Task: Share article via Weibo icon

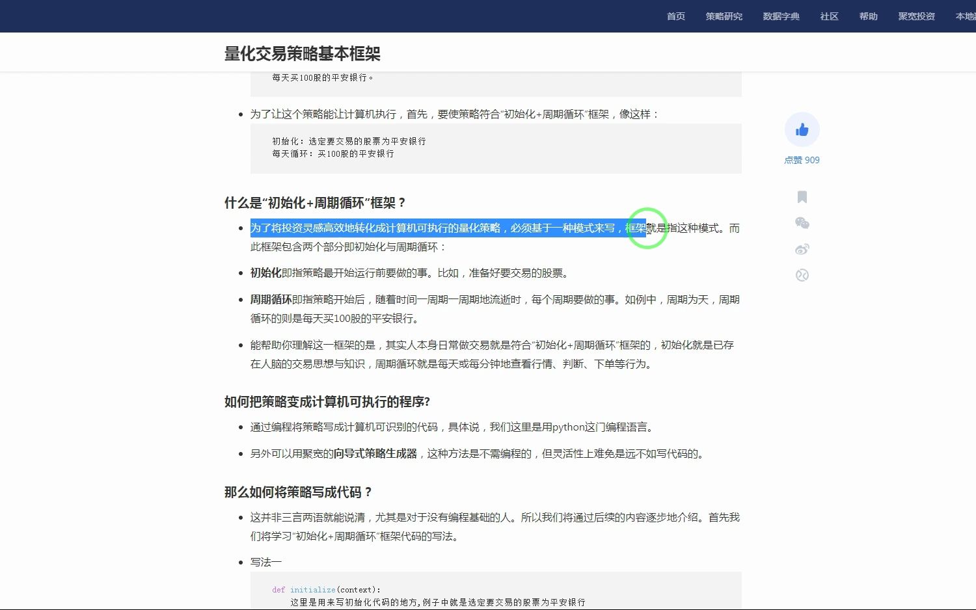Action: click(802, 249)
